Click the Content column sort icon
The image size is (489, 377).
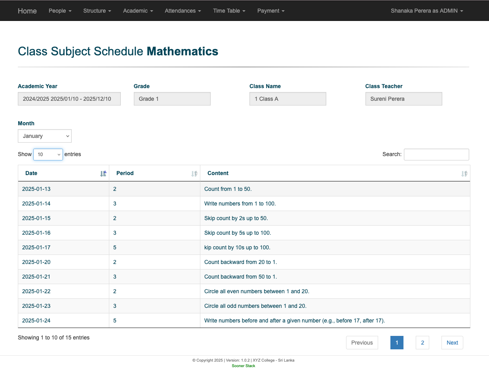464,173
